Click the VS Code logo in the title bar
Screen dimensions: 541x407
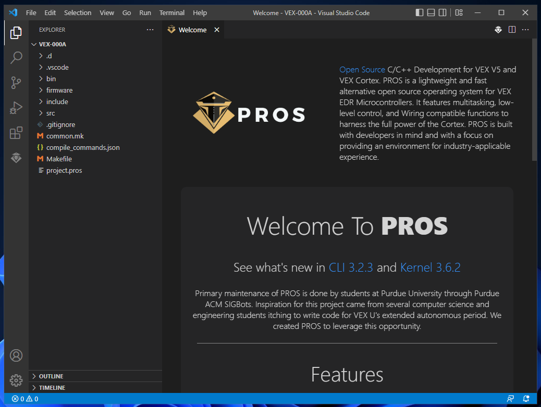click(13, 12)
